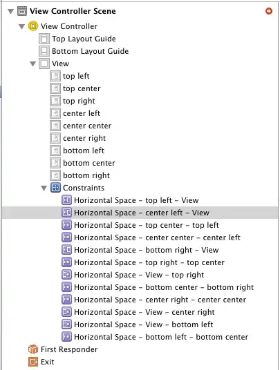The image size is (280, 370).
Task: Collapse the View Controller Scene disclosure triangle
Action: (10, 11)
